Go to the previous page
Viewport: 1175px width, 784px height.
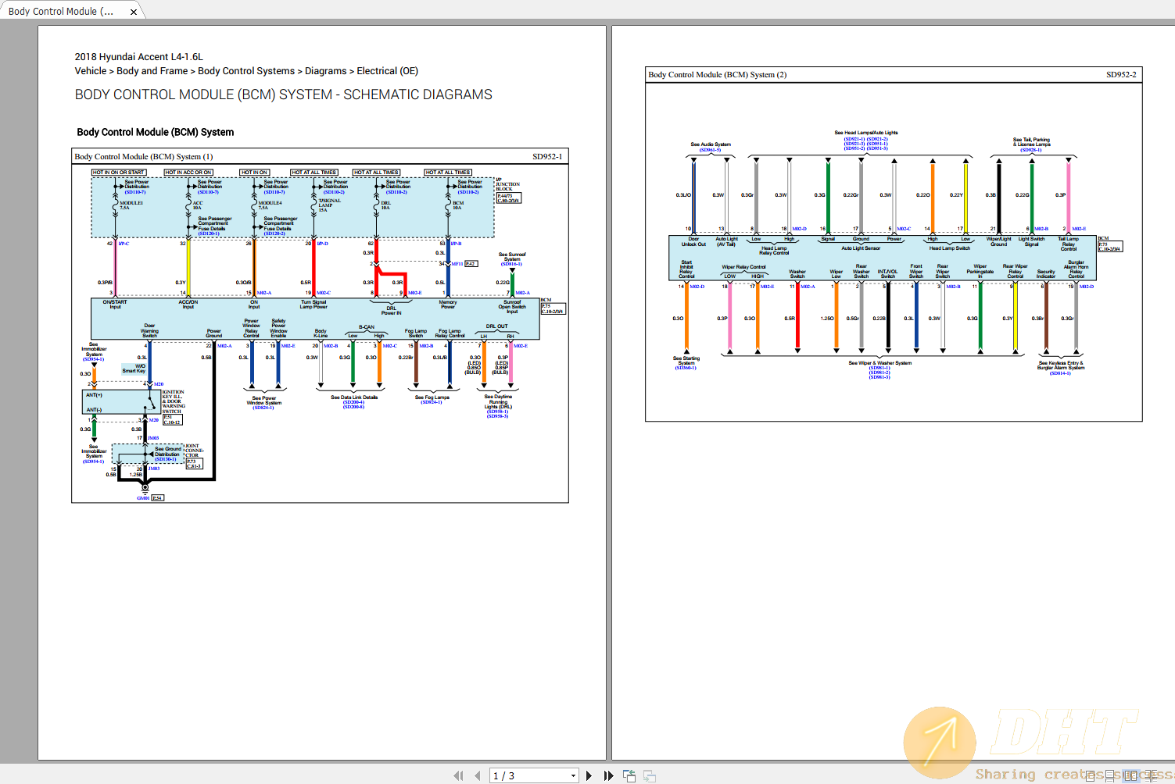(478, 775)
